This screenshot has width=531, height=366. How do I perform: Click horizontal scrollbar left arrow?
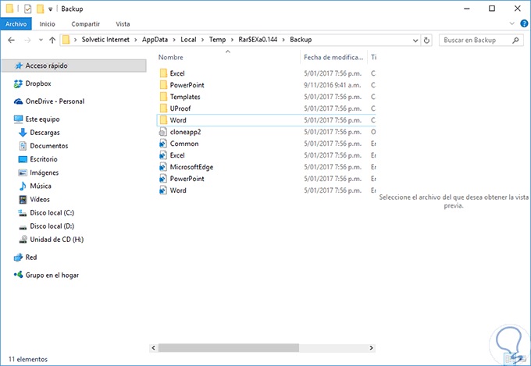[x=153, y=348]
